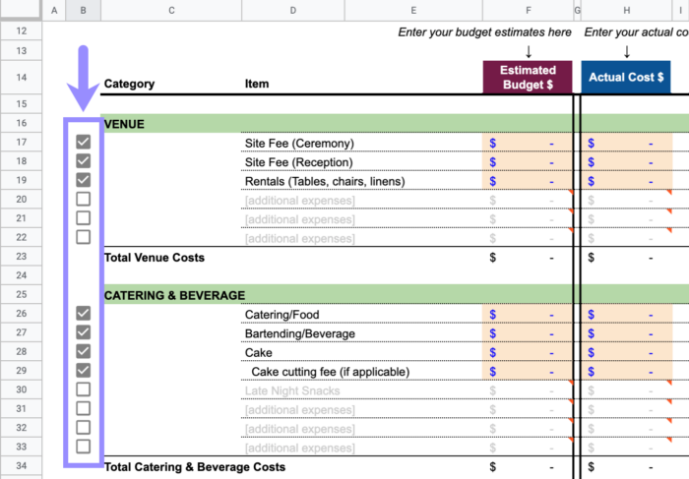Check the box in row 22
Image resolution: width=689 pixels, height=479 pixels.
pos(83,237)
